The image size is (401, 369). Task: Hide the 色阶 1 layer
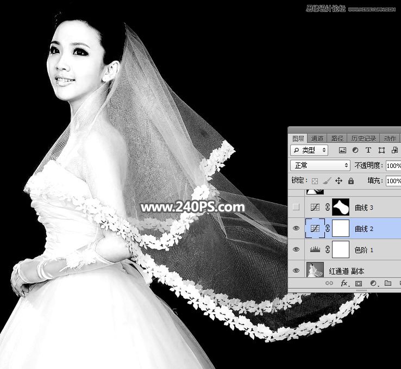pyautogui.click(x=296, y=249)
